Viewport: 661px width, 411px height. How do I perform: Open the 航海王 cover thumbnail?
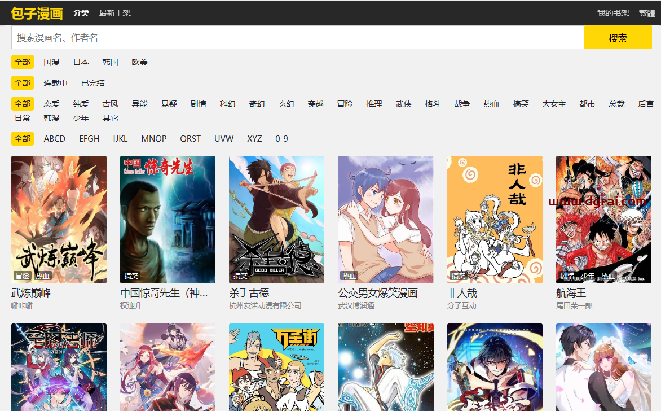[x=603, y=220]
